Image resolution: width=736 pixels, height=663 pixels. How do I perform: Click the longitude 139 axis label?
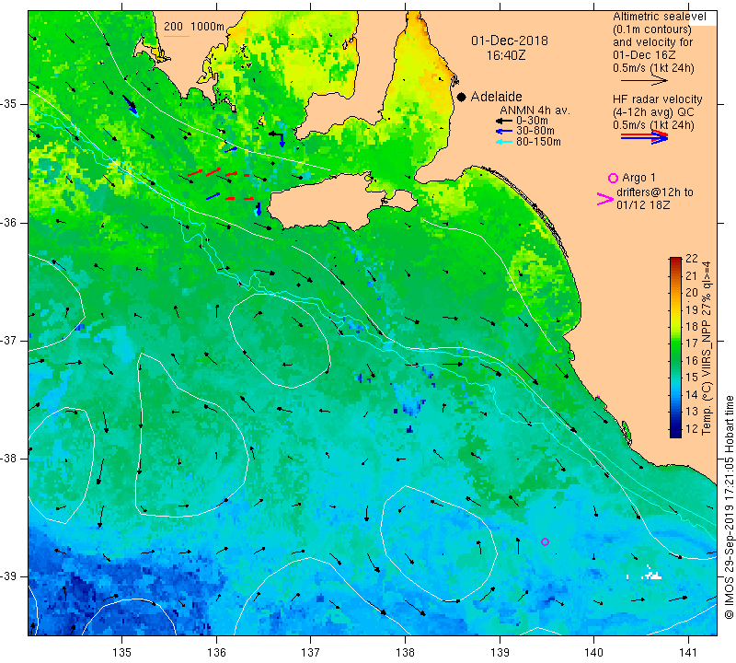[500, 652]
